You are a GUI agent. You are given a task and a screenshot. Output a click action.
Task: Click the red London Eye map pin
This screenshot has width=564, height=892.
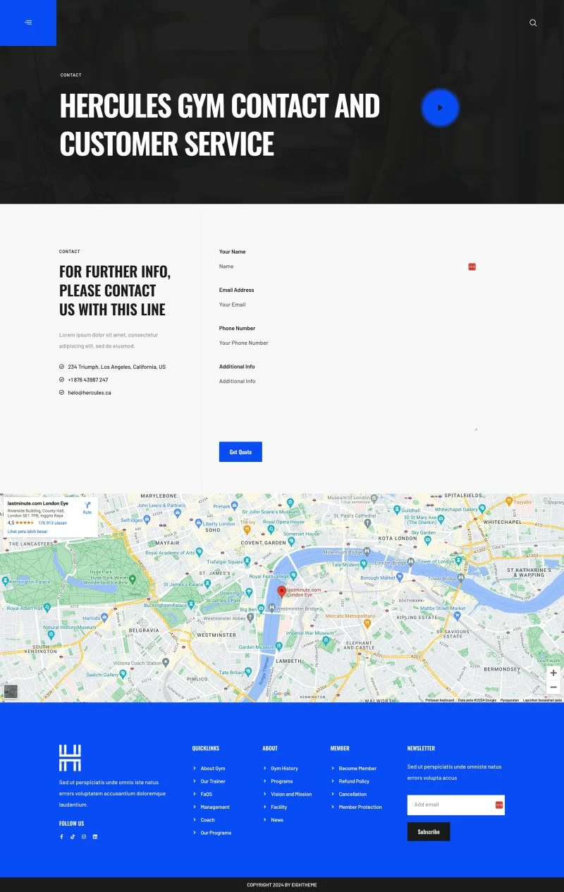(281, 592)
